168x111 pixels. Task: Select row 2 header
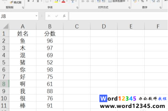click(x=4, y=41)
